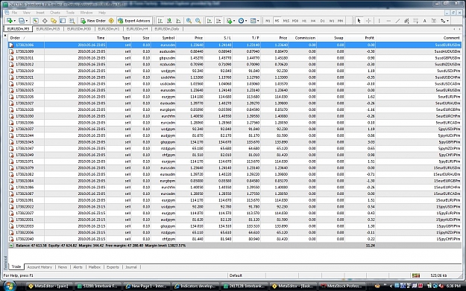The image size is (466, 291).
Task: Open MetaStock Professional from the taskbar
Action: click(341, 286)
